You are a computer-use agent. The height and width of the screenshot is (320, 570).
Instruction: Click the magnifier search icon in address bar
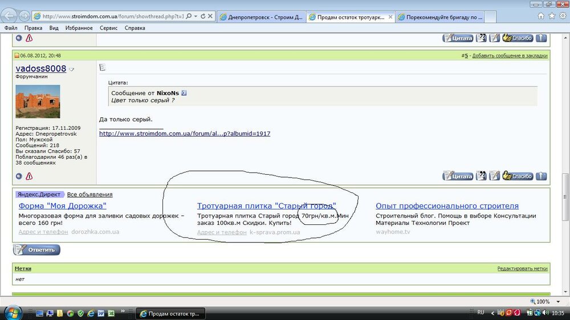[189, 17]
